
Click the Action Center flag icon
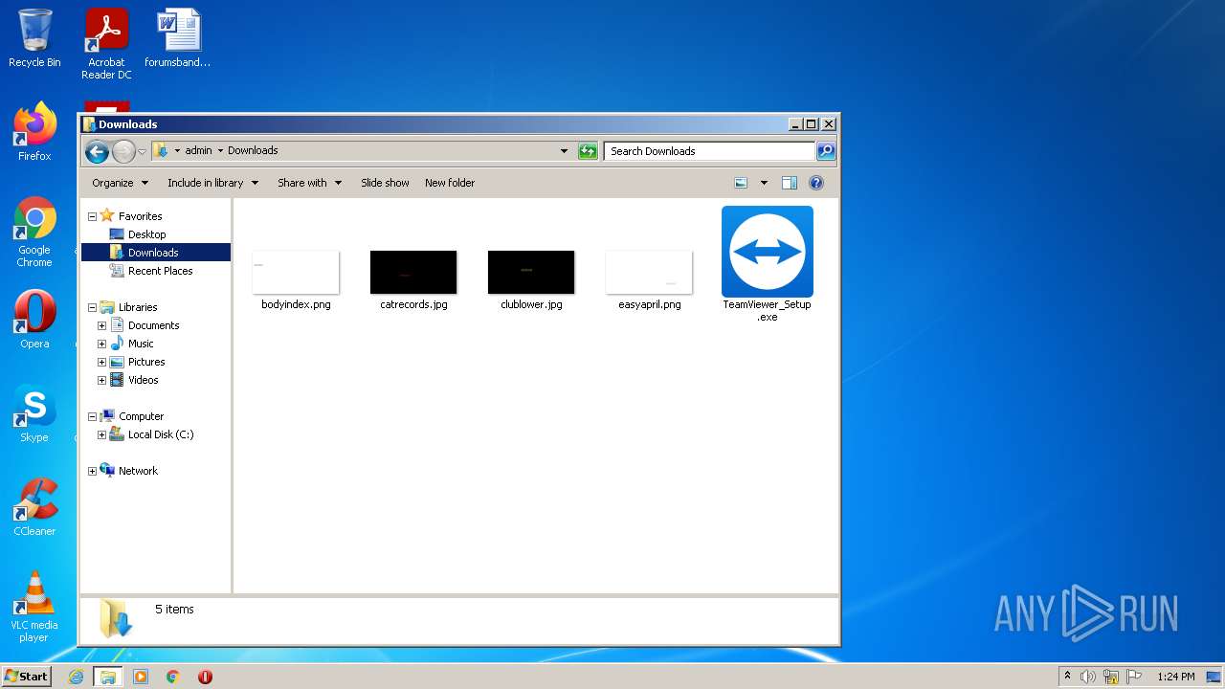1134,677
